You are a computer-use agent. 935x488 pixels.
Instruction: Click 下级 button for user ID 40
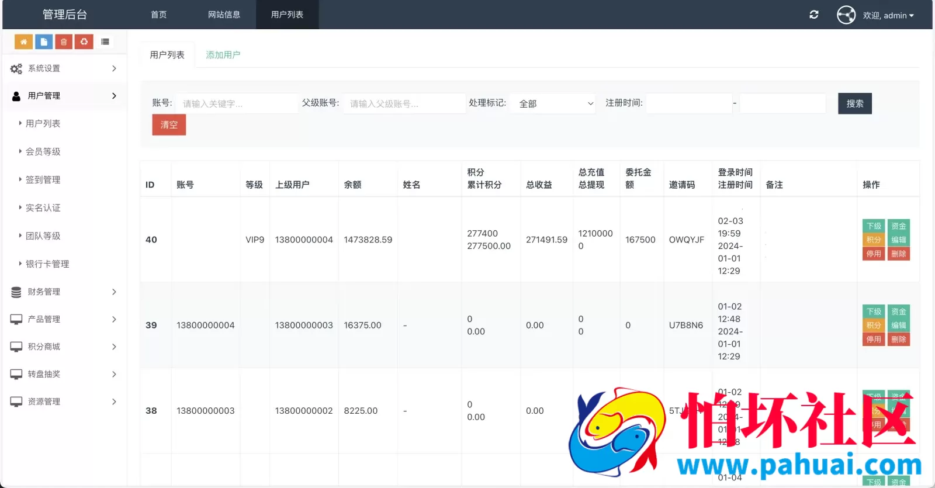[x=874, y=226]
